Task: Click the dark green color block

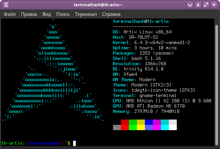Action: click(133, 122)
